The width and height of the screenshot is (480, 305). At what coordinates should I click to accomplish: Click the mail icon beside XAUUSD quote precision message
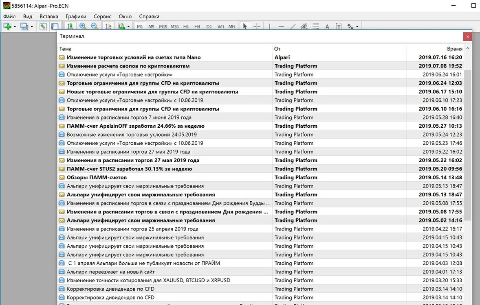click(62, 280)
